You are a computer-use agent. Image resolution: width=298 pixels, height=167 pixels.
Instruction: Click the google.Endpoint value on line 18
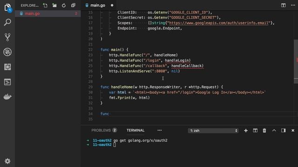(x=163, y=28)
